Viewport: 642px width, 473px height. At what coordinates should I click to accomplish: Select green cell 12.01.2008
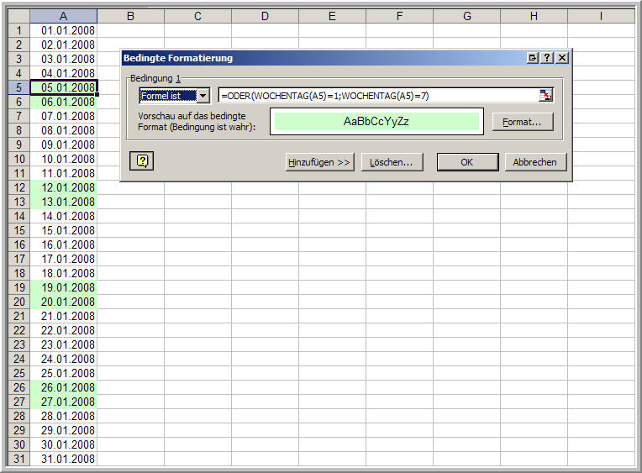pos(64,187)
